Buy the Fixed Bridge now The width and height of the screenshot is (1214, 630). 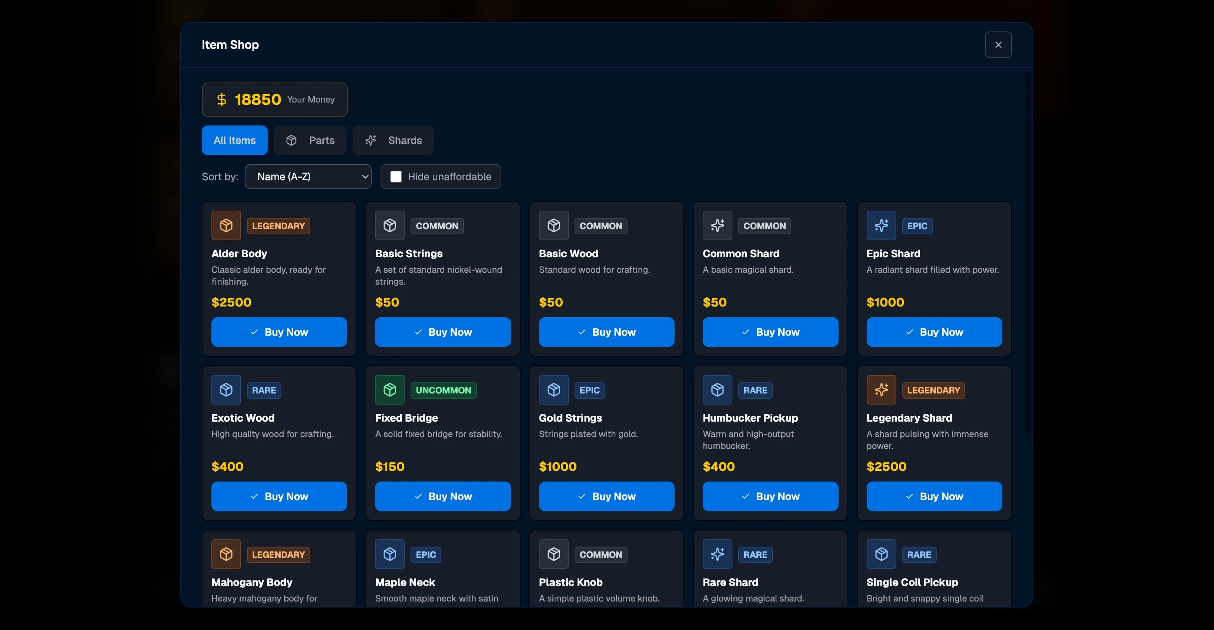(443, 496)
